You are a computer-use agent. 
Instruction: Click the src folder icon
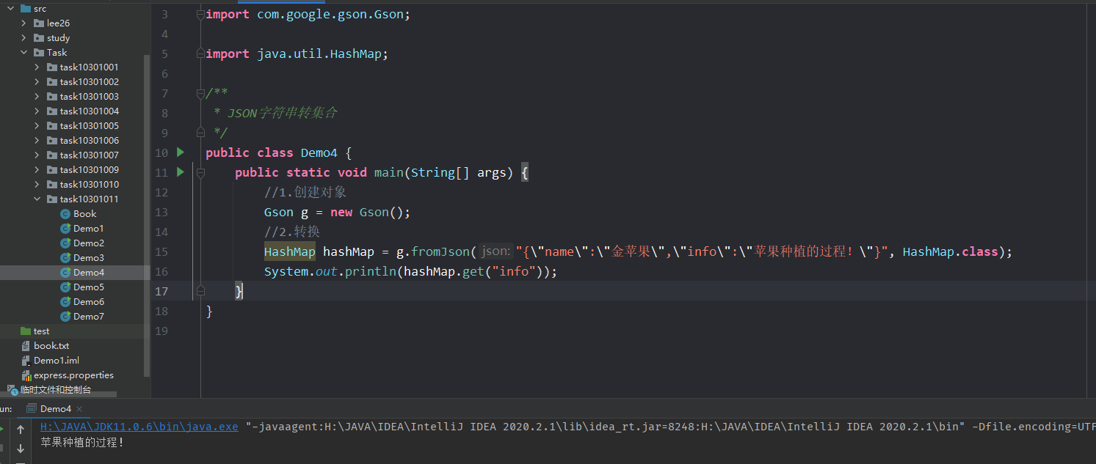click(x=26, y=9)
